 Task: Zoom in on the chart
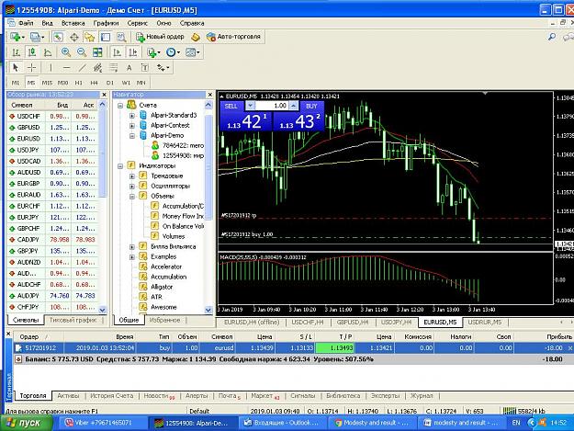tap(66, 52)
